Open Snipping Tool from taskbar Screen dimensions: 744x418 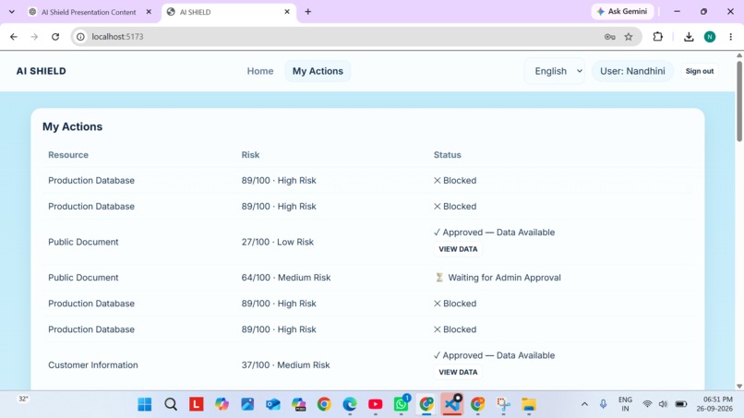503,404
